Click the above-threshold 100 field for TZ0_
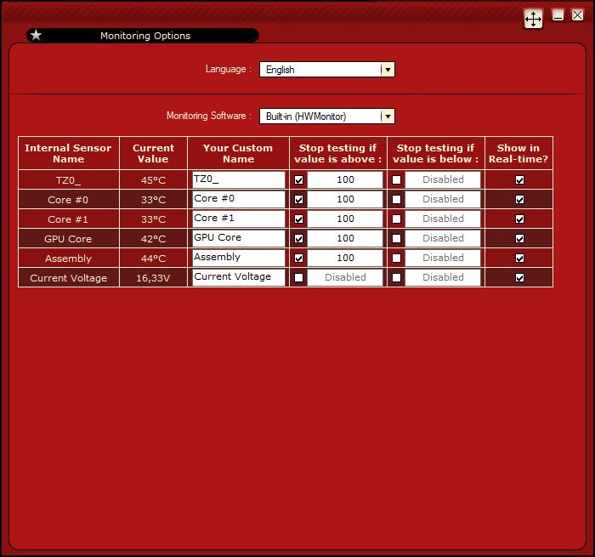The width and height of the screenshot is (595, 557). coord(345,179)
